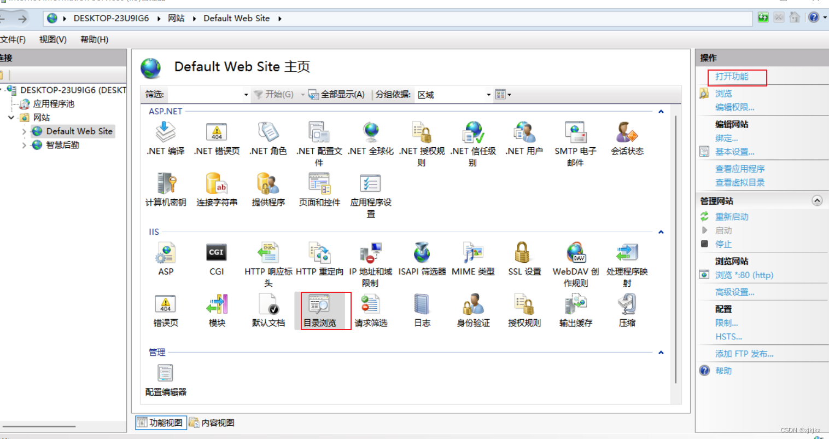
Task: Select the IIS 授权规则 icon
Action: click(524, 304)
